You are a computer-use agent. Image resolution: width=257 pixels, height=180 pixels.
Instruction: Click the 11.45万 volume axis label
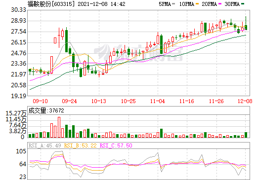pyautogui.click(x=16, y=119)
